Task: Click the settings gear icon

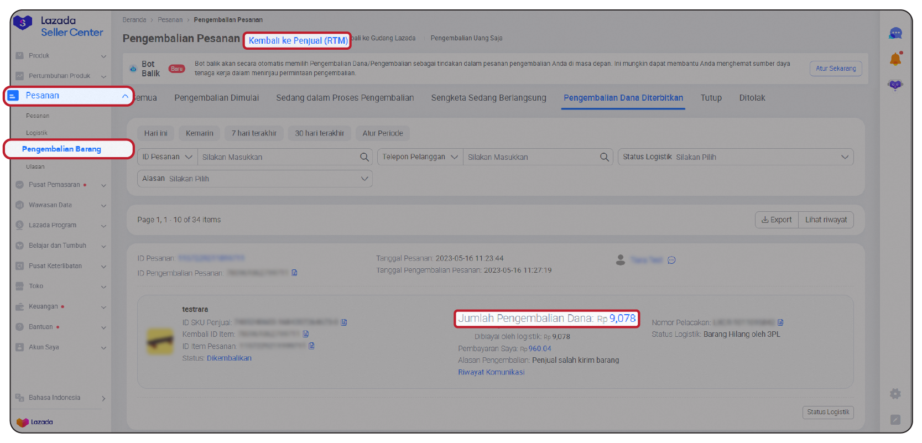Action: click(x=895, y=394)
